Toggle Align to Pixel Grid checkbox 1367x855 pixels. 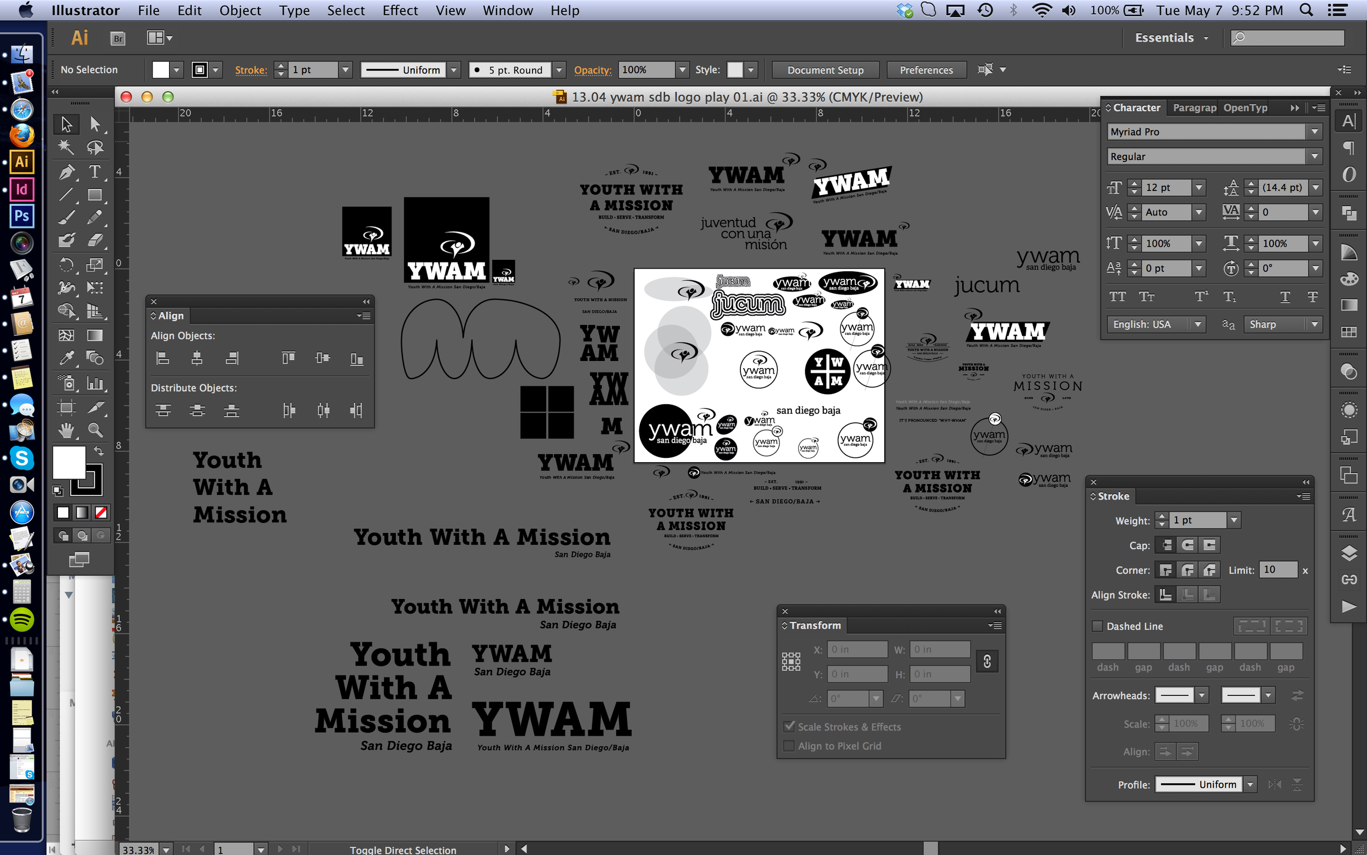(789, 746)
